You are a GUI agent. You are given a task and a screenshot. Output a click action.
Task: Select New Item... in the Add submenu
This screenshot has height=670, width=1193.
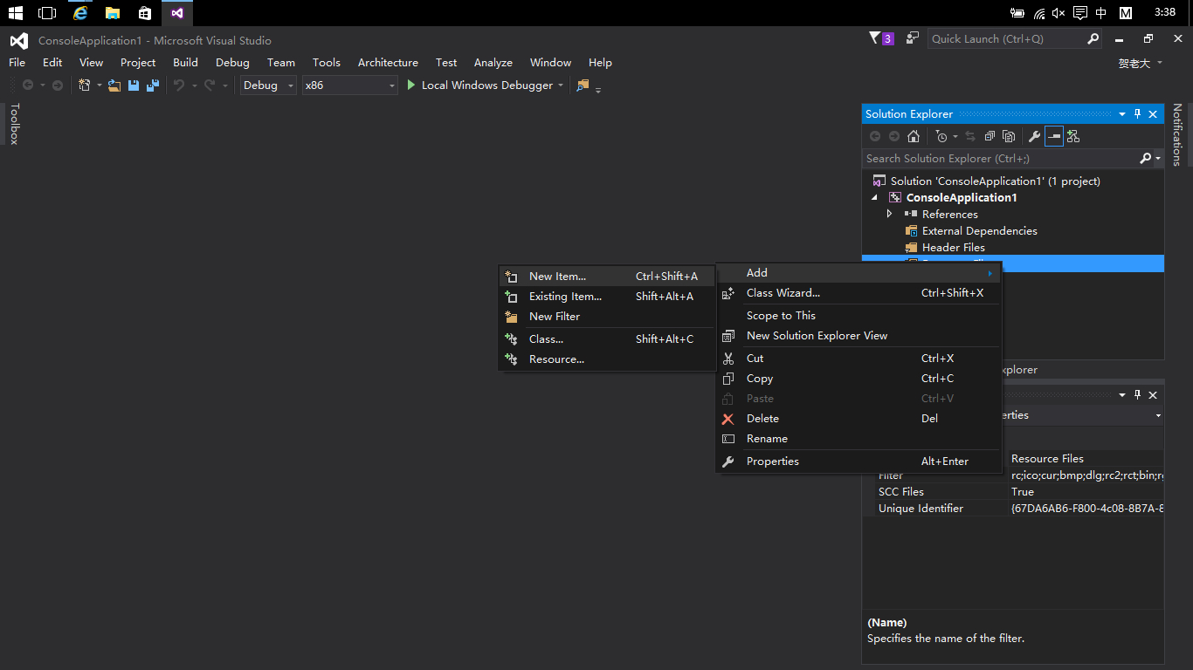tap(557, 277)
